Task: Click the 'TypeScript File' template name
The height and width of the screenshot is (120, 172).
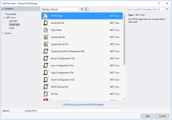Action: (58, 37)
